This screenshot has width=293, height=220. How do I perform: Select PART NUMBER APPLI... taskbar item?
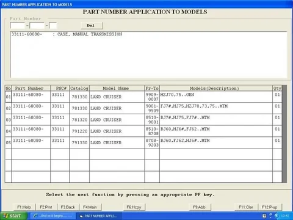[99, 216]
